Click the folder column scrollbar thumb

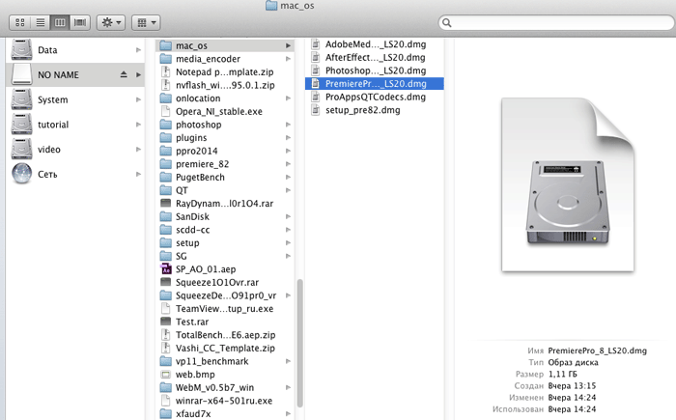click(299, 344)
